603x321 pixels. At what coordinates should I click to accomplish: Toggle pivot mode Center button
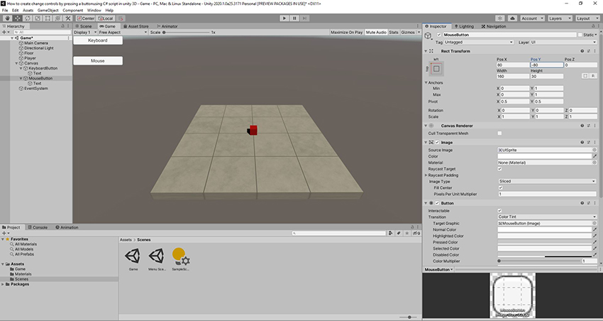(85, 18)
